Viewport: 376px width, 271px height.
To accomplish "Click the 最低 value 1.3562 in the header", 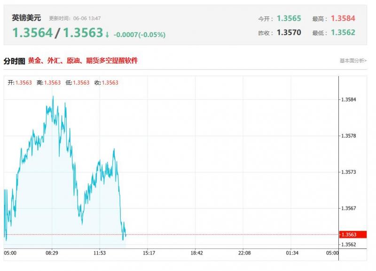I will [343, 33].
